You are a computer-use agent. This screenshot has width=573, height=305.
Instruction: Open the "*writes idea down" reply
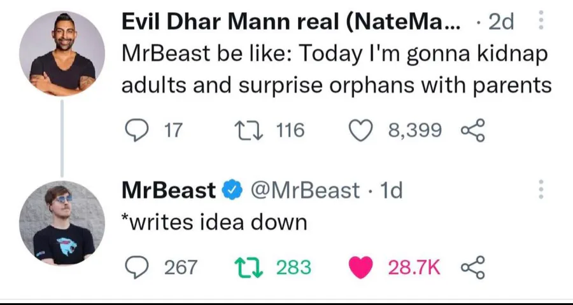[215, 222]
